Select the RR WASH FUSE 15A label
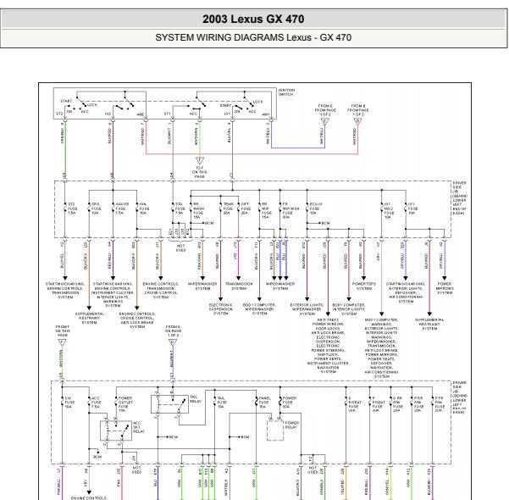Viewport: 509px width, 500px height. pyautogui.click(x=198, y=210)
